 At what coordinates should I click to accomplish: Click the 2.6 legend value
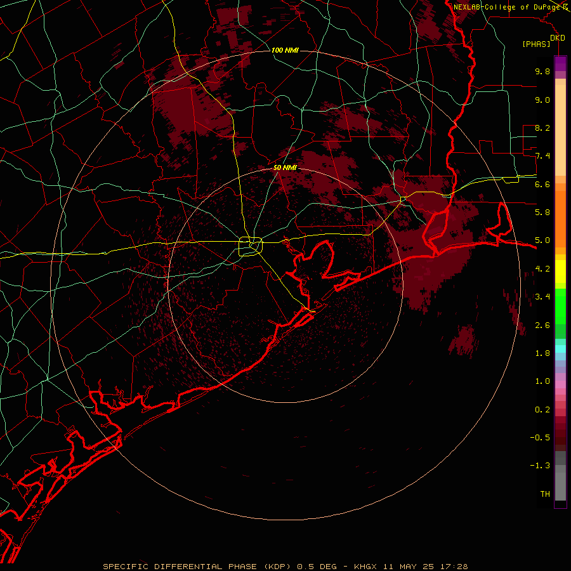click(x=542, y=325)
